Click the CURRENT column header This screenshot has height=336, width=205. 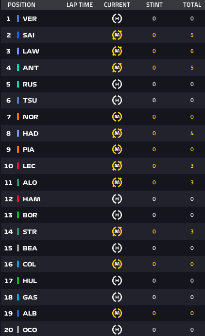coord(117,5)
